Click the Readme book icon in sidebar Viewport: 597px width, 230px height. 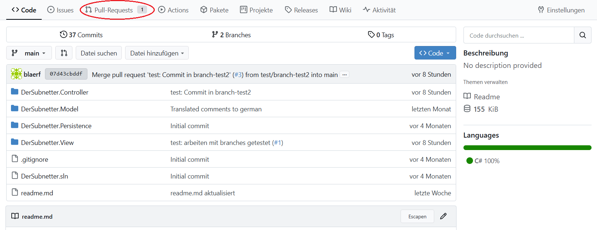467,96
